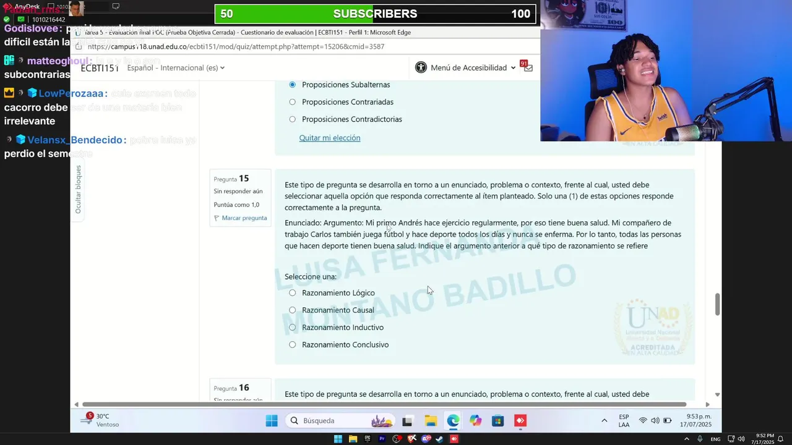Click local AnyDesk icon in bottom taskbar
The height and width of the screenshot is (445, 792).
click(x=454, y=439)
